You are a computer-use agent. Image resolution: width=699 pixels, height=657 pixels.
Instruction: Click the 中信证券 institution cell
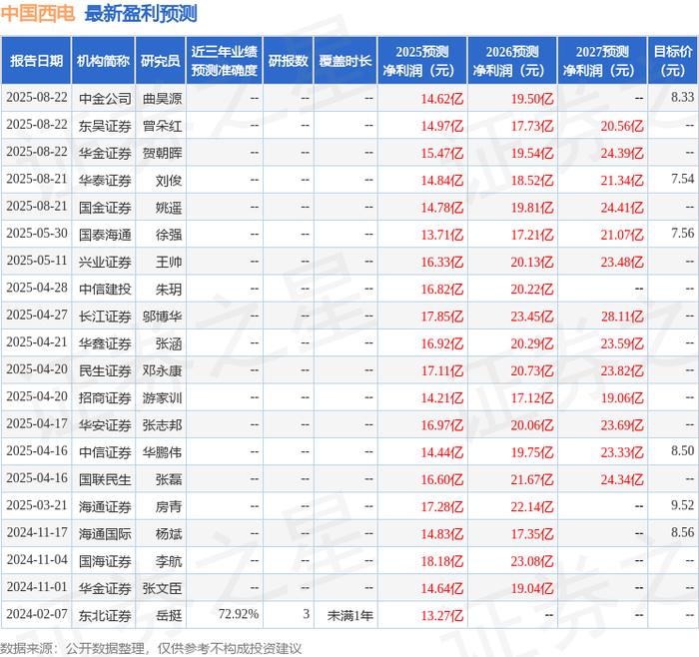click(x=105, y=452)
